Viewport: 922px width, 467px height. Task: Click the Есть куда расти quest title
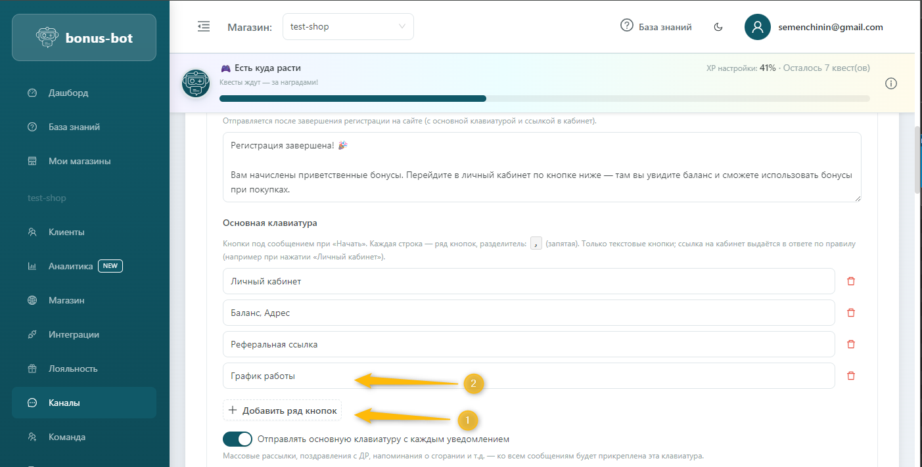click(267, 68)
